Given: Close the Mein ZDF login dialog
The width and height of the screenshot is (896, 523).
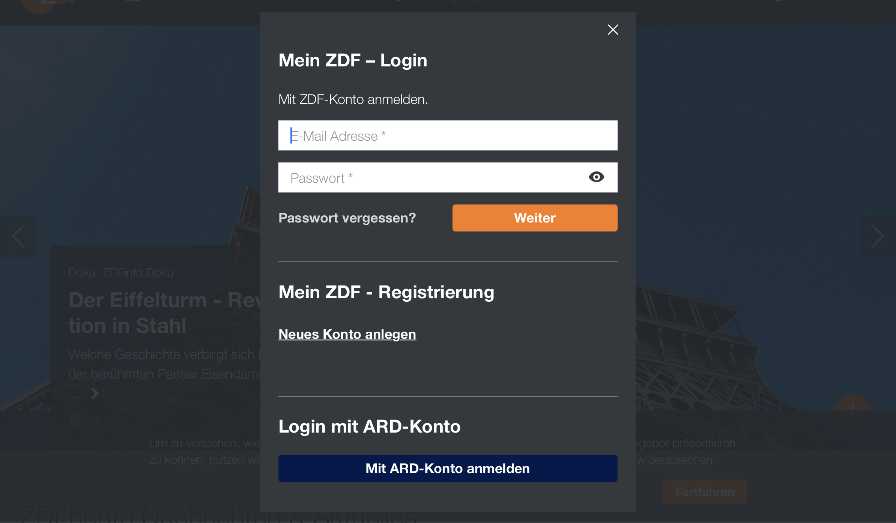Looking at the screenshot, I should point(613,30).
